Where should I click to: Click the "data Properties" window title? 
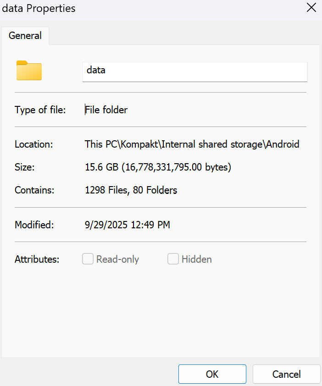[39, 8]
